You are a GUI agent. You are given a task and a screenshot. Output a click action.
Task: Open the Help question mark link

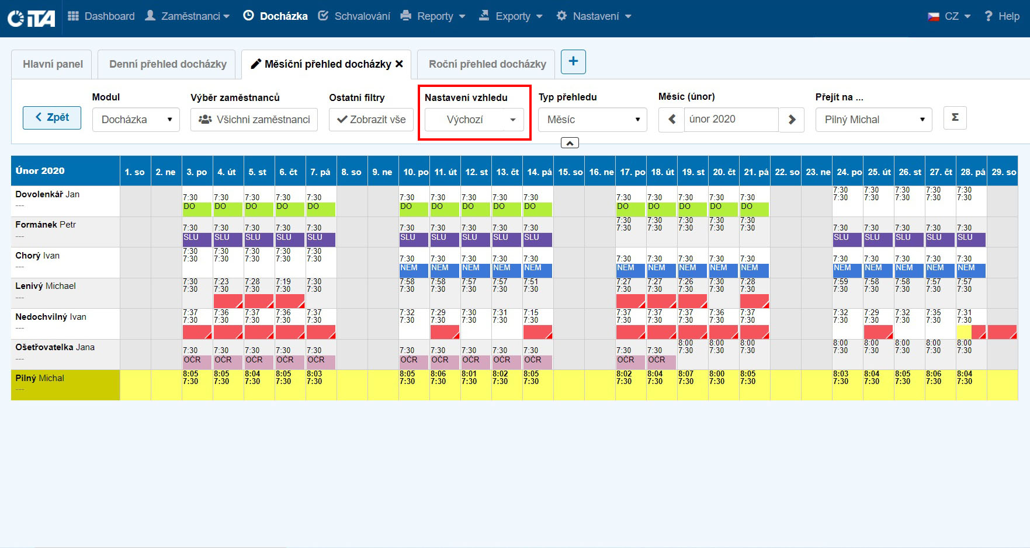coord(1002,16)
